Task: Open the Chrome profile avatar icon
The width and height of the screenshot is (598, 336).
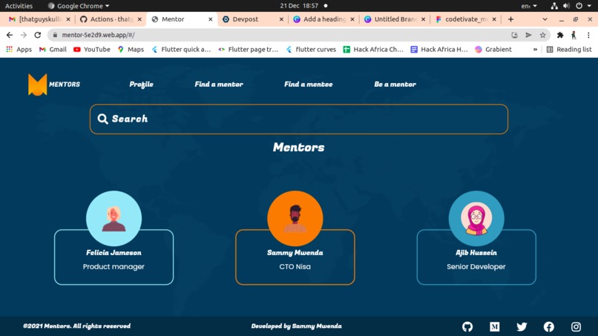Action: click(x=574, y=35)
